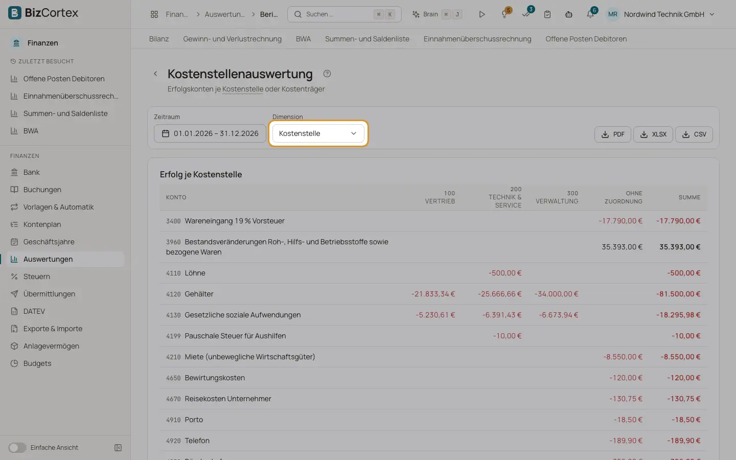Open Vorlagen & Automatik in sidebar
Screen dimensions: 736x460
click(x=65, y=207)
